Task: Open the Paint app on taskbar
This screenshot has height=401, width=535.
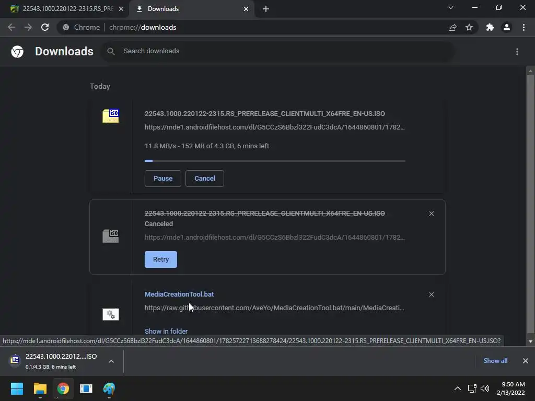Action: [x=109, y=388]
